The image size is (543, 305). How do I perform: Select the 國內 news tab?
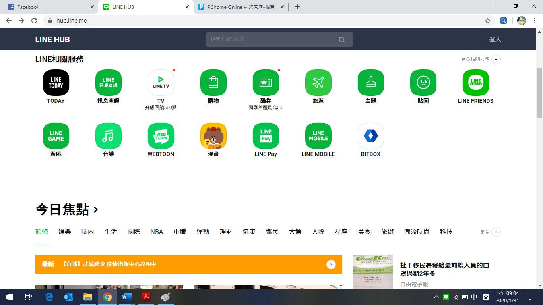pos(88,232)
